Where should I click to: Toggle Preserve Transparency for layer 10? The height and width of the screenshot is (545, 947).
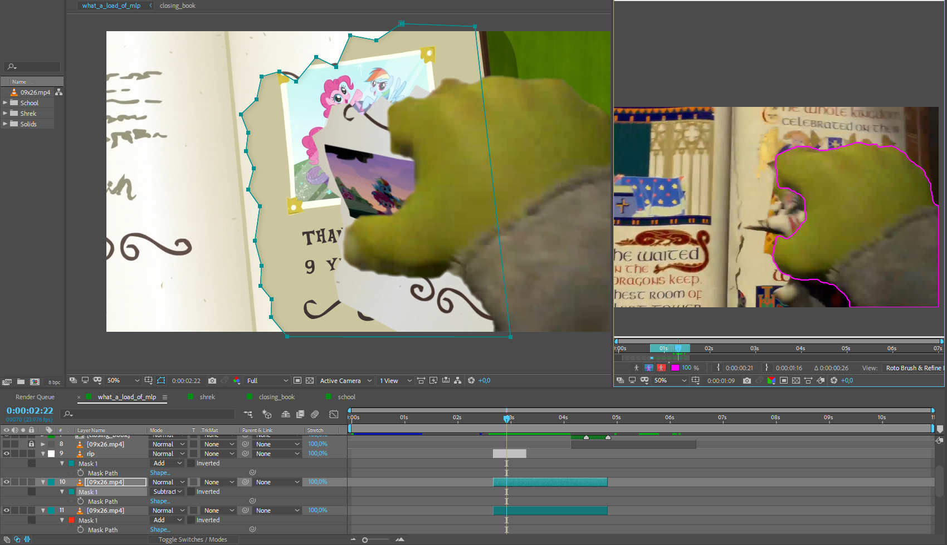click(193, 482)
